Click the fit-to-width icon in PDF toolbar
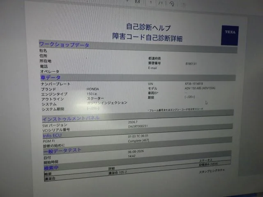This screenshot has height=197, width=263. coord(137,2)
